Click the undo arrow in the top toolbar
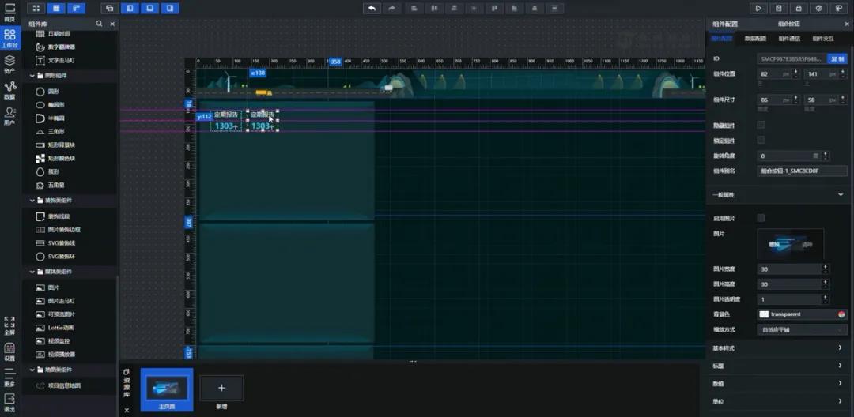Viewport: 854px width, 417px height. coord(372,8)
